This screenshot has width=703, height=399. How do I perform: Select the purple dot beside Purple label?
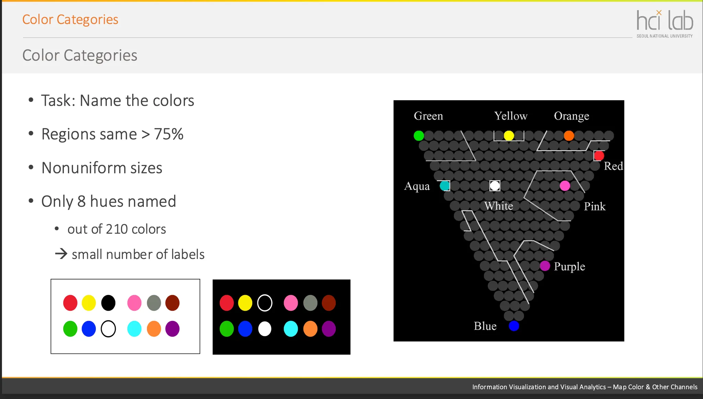(x=545, y=266)
